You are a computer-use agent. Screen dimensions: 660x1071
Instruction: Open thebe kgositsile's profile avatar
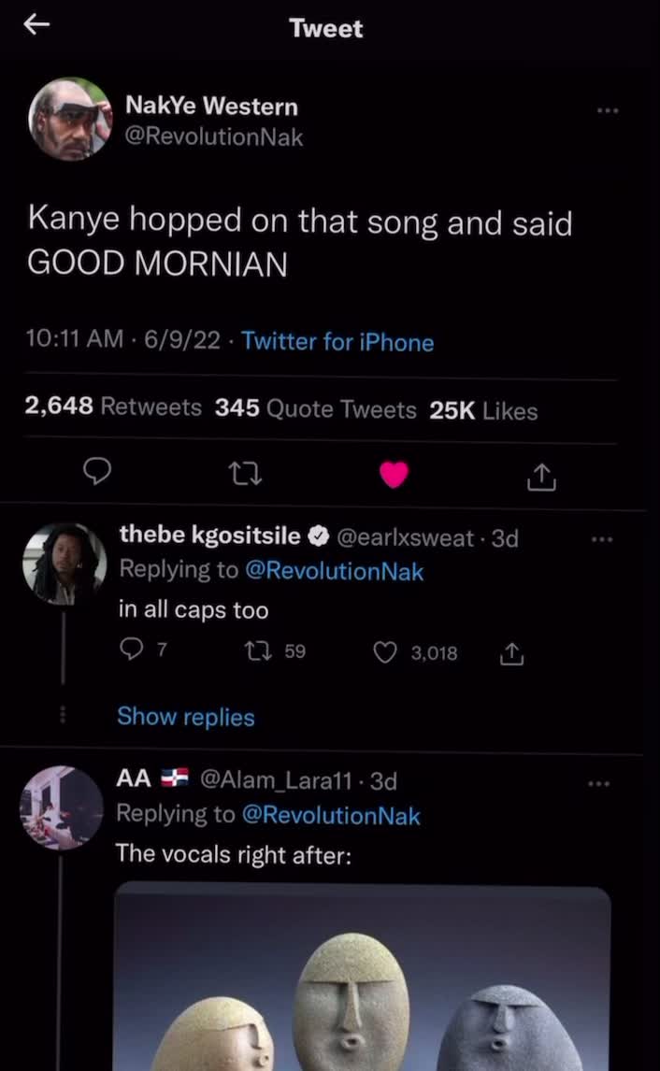click(x=65, y=564)
